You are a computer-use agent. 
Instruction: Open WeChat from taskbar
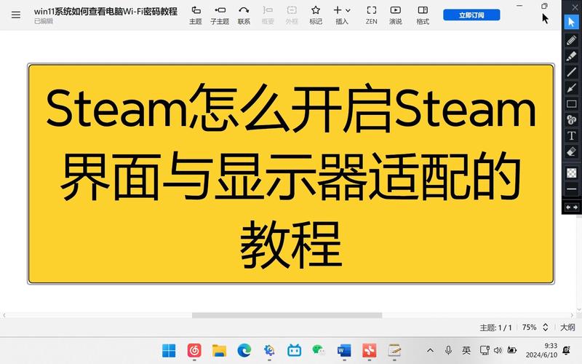[x=319, y=350]
